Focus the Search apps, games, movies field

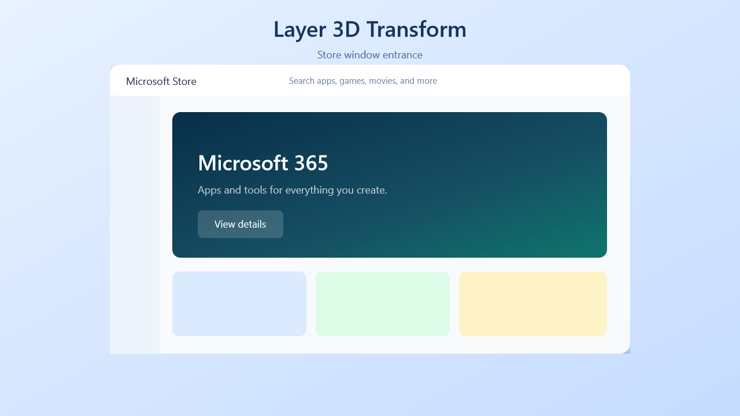(x=363, y=81)
